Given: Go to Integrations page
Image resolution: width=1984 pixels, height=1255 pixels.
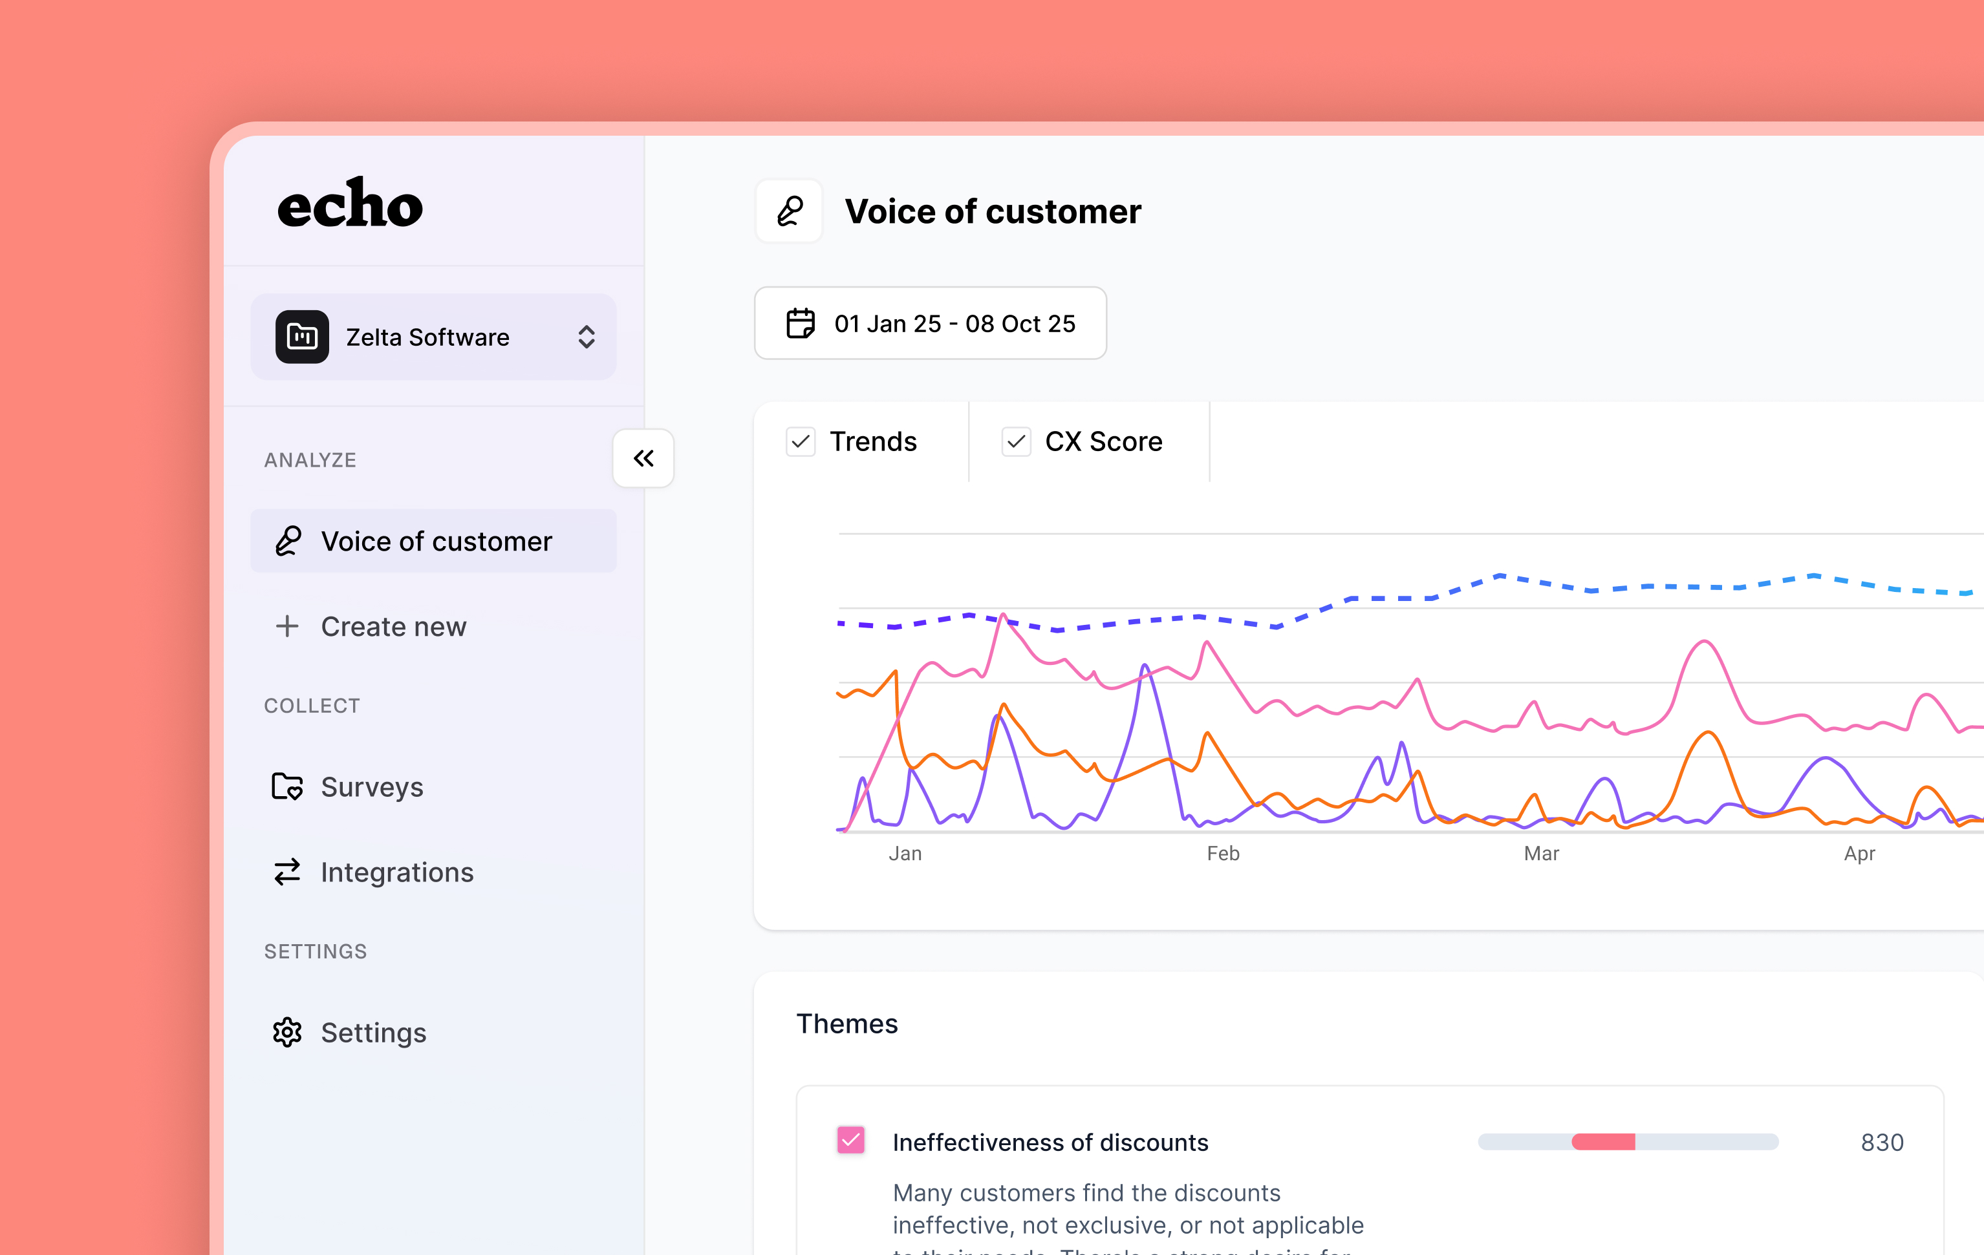Looking at the screenshot, I should [x=397, y=872].
